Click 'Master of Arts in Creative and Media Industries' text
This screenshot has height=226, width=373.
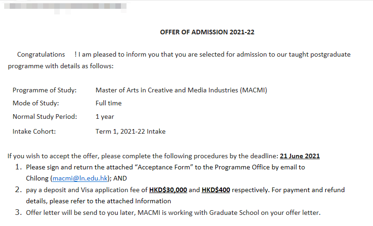point(166,90)
